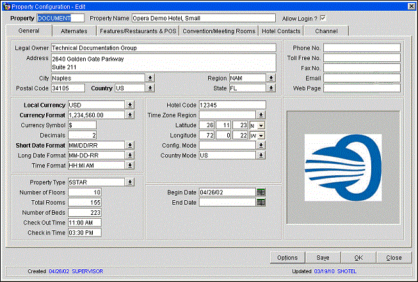Open the End Date calendar picker
This screenshot has width=418, height=282.
pyautogui.click(x=261, y=202)
